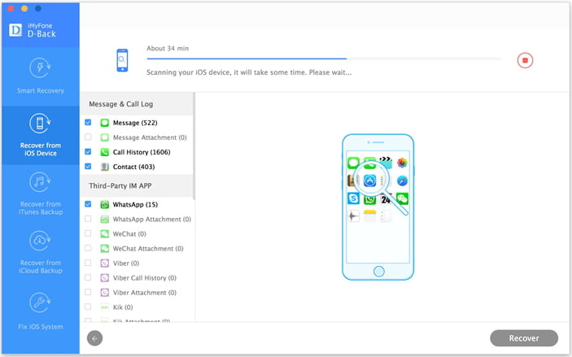Click the Viber (0) row icon
The height and width of the screenshot is (357, 572).
105,263
